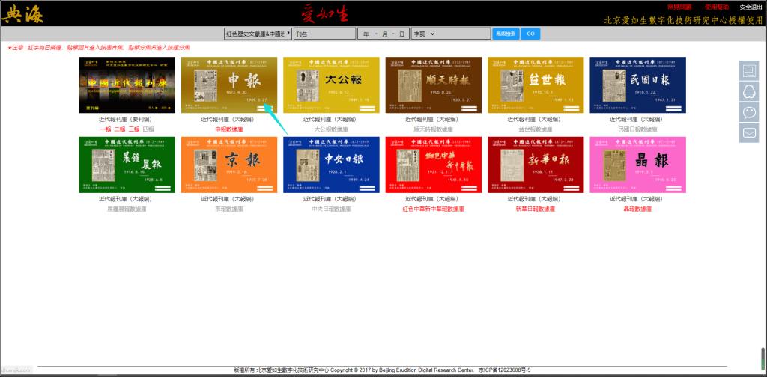Click the 大公報數據庫 link text

point(331,129)
